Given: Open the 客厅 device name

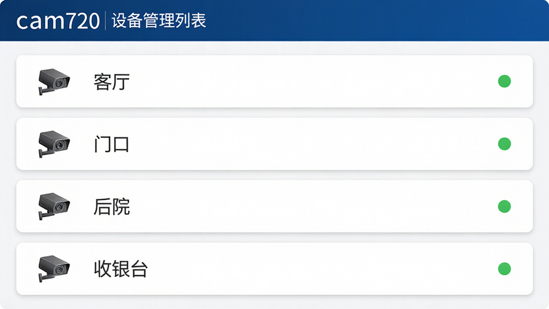Looking at the screenshot, I should [x=112, y=82].
